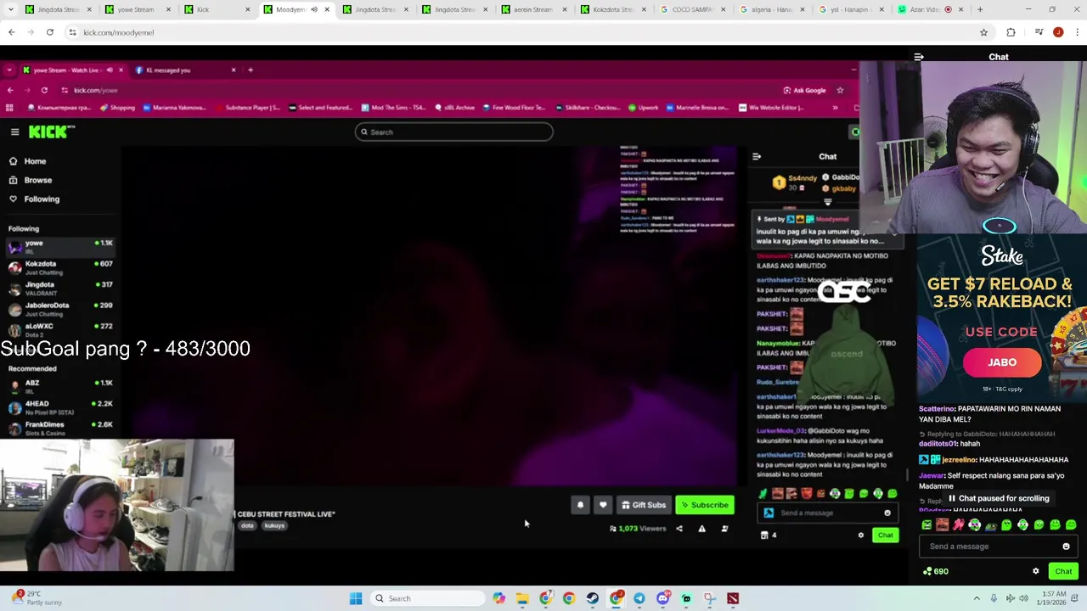Bookmark this page with the star icon
The width and height of the screenshot is (1087, 611).
click(983, 32)
